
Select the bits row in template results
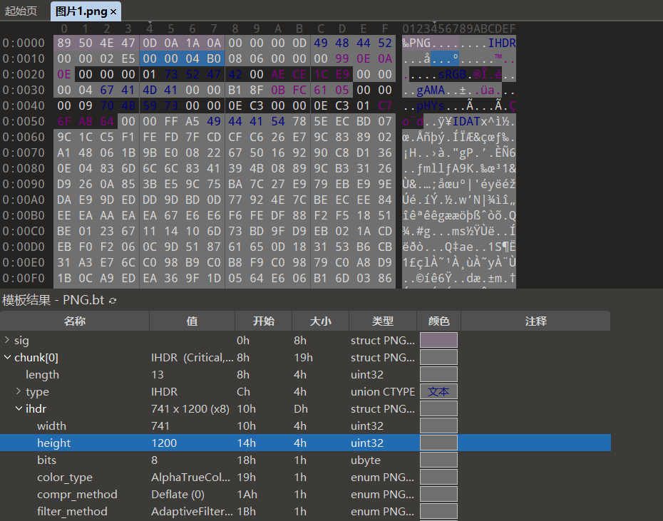(305, 460)
